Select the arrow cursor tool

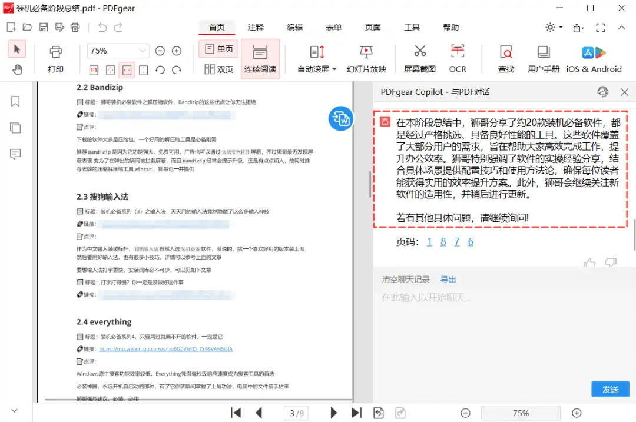[x=16, y=49]
